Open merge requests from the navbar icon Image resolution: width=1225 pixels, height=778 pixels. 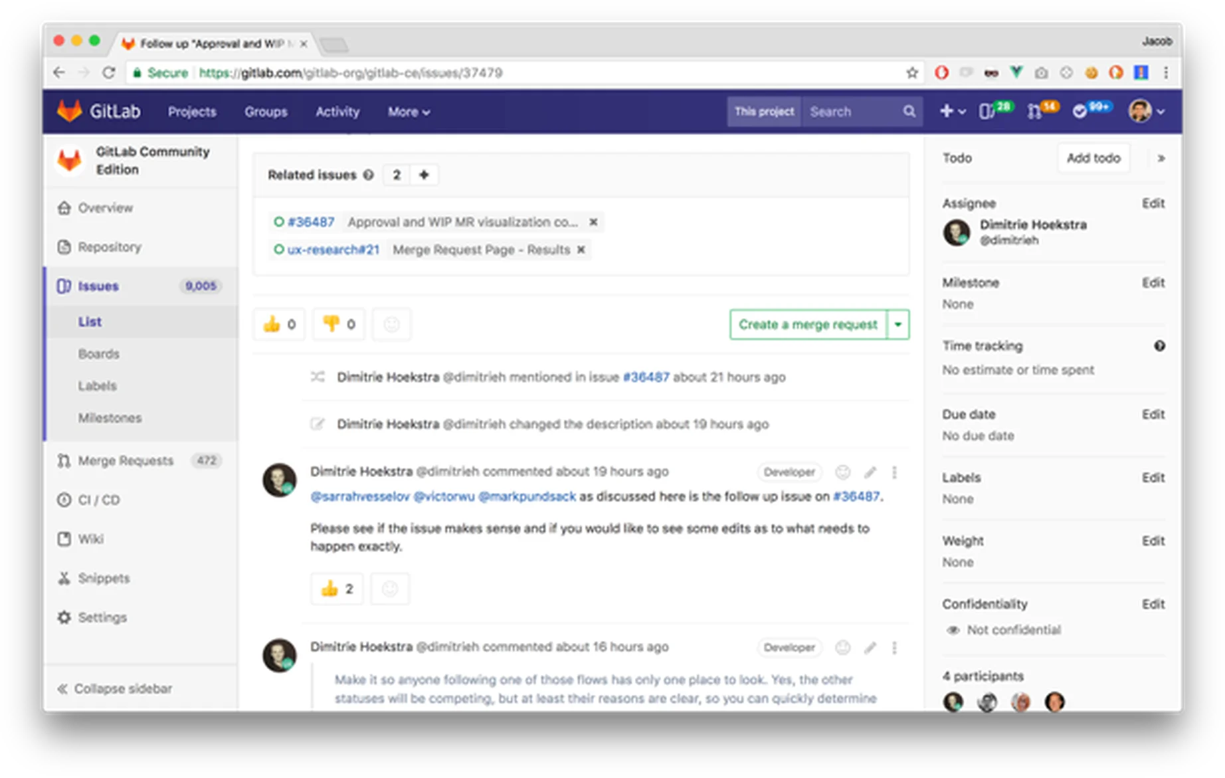[1034, 111]
